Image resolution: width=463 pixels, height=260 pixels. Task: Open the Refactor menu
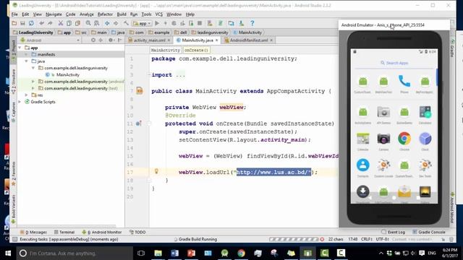point(105,14)
